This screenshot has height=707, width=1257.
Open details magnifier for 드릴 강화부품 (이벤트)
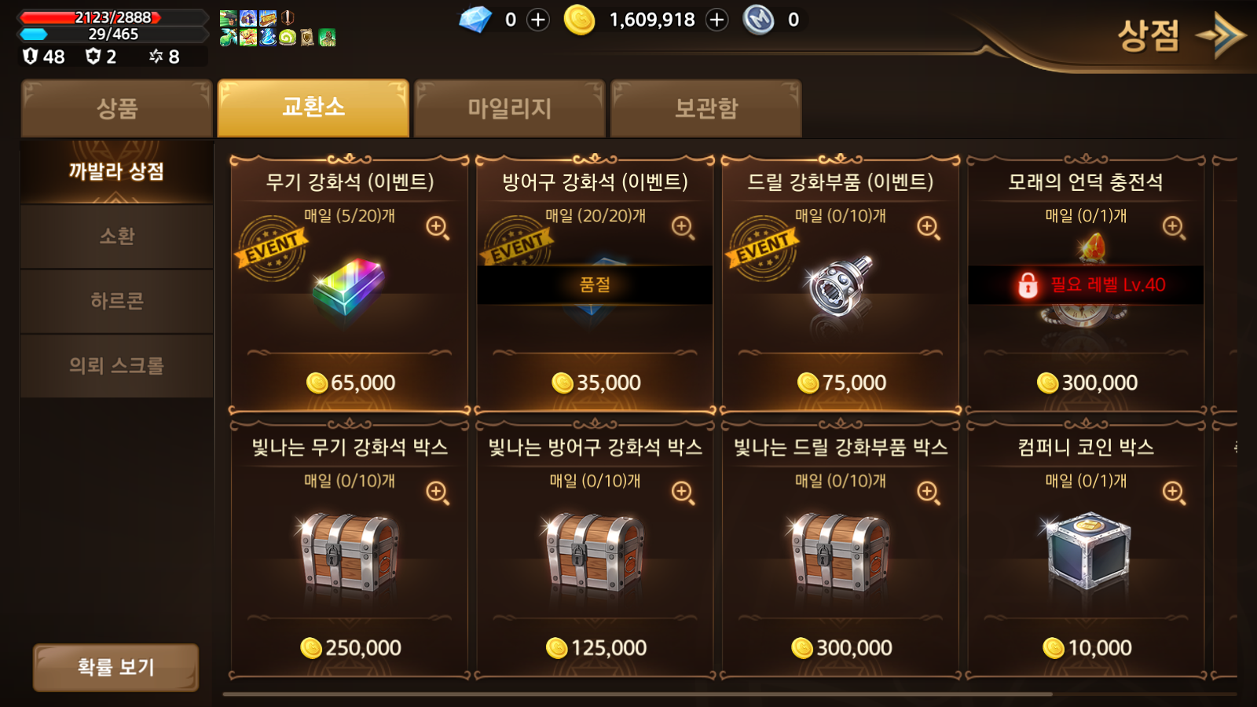929,228
